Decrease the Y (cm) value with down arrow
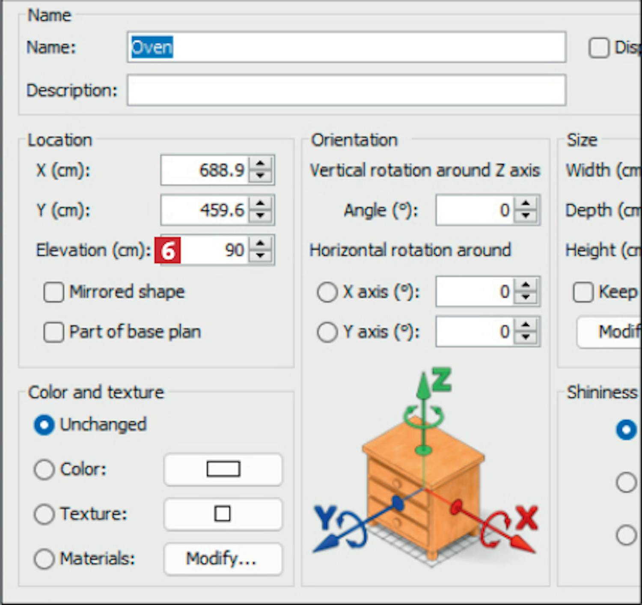Screen dimensions: 642x605 260,215
